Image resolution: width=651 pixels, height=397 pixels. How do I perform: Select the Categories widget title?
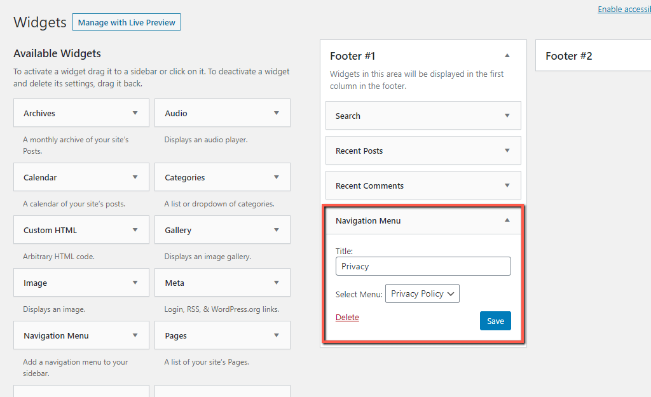coord(185,178)
